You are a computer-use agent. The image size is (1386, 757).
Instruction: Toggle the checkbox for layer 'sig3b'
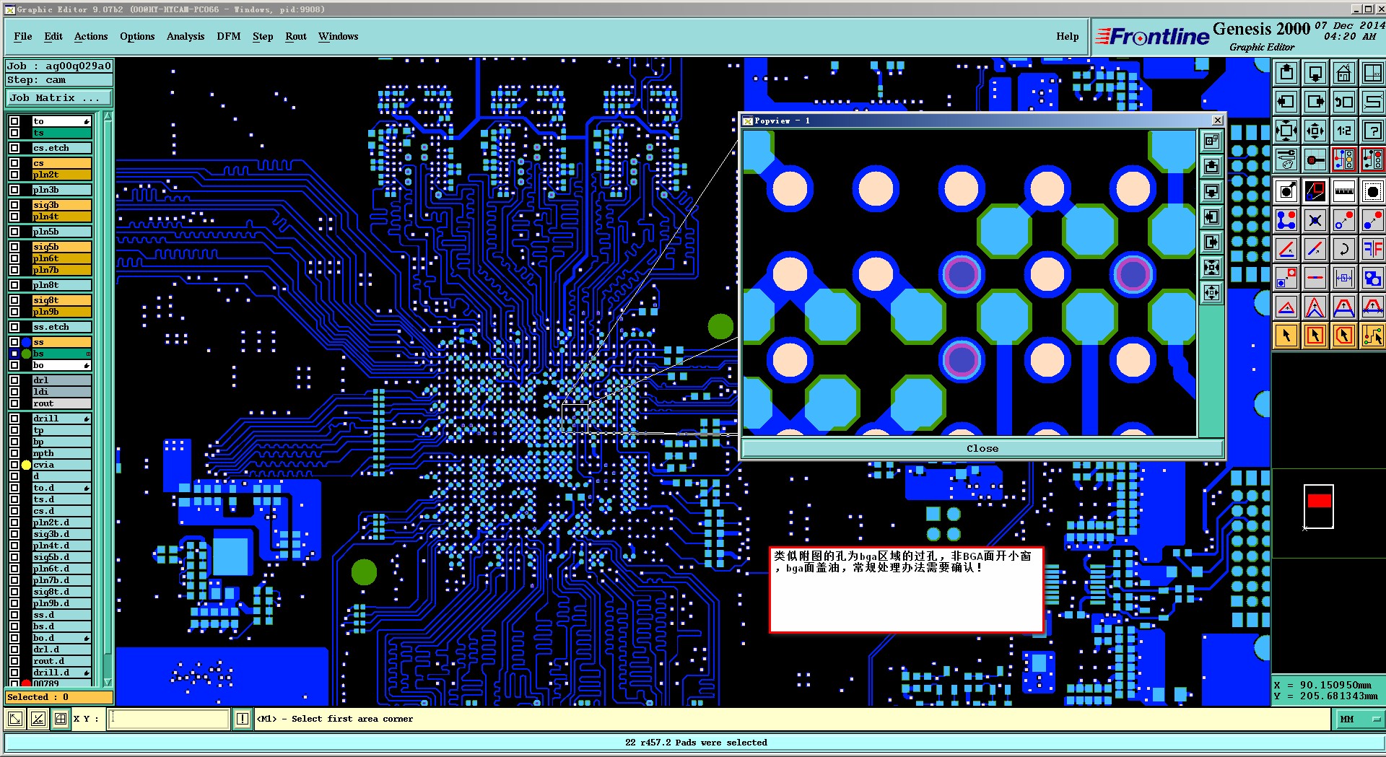[14, 205]
